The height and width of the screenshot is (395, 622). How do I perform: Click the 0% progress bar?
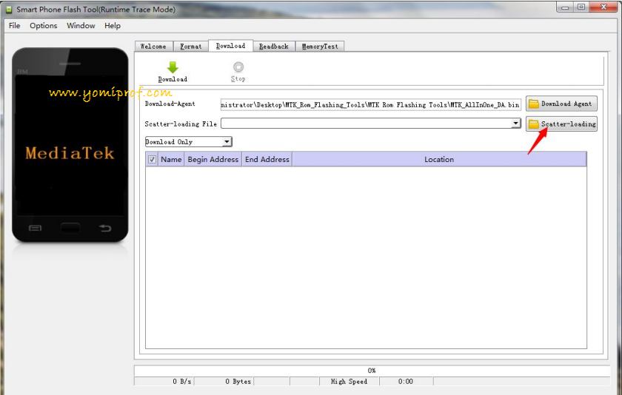(372, 371)
